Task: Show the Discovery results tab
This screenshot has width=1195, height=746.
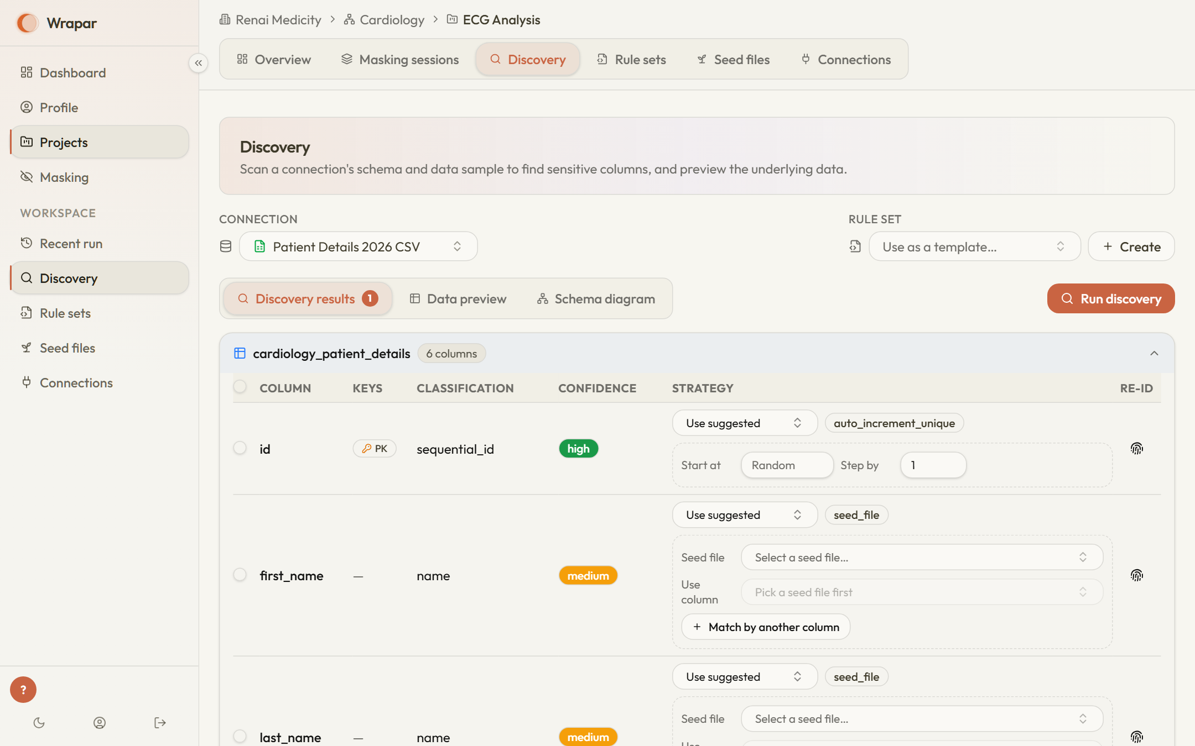Action: [308, 298]
